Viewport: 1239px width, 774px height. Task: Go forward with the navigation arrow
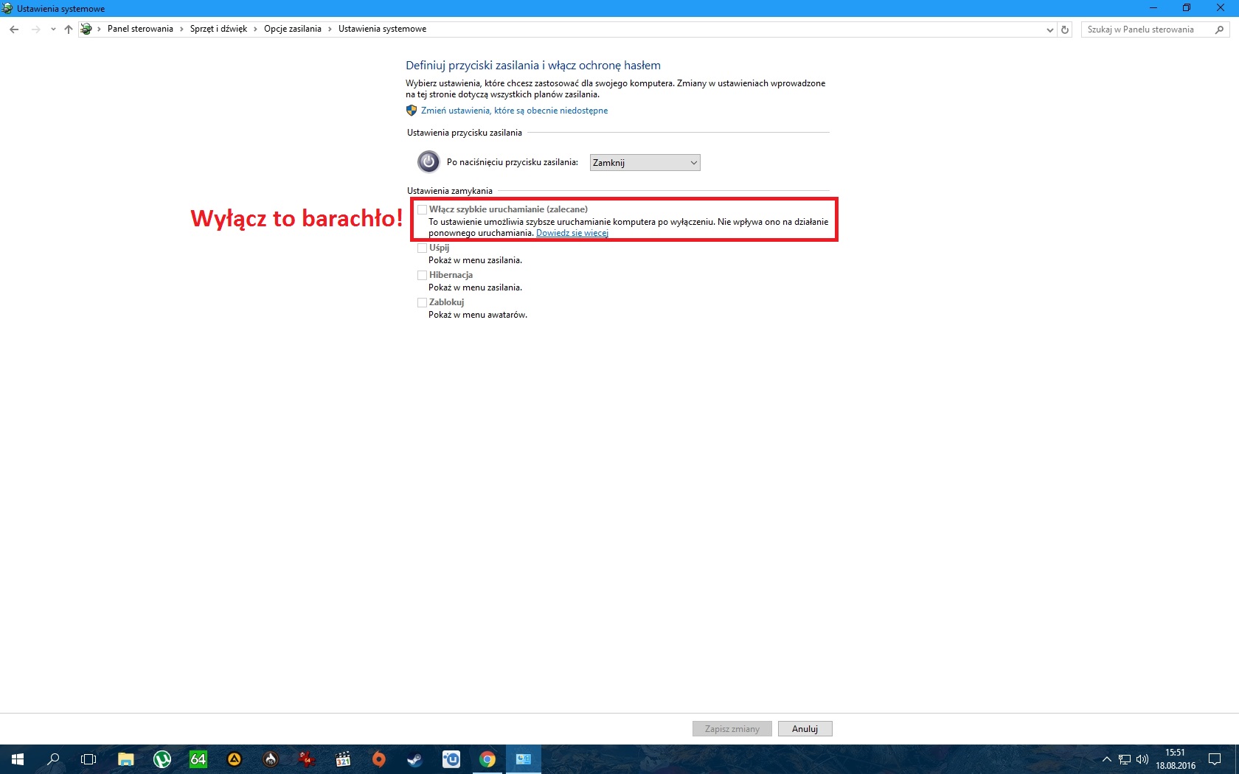pos(35,29)
